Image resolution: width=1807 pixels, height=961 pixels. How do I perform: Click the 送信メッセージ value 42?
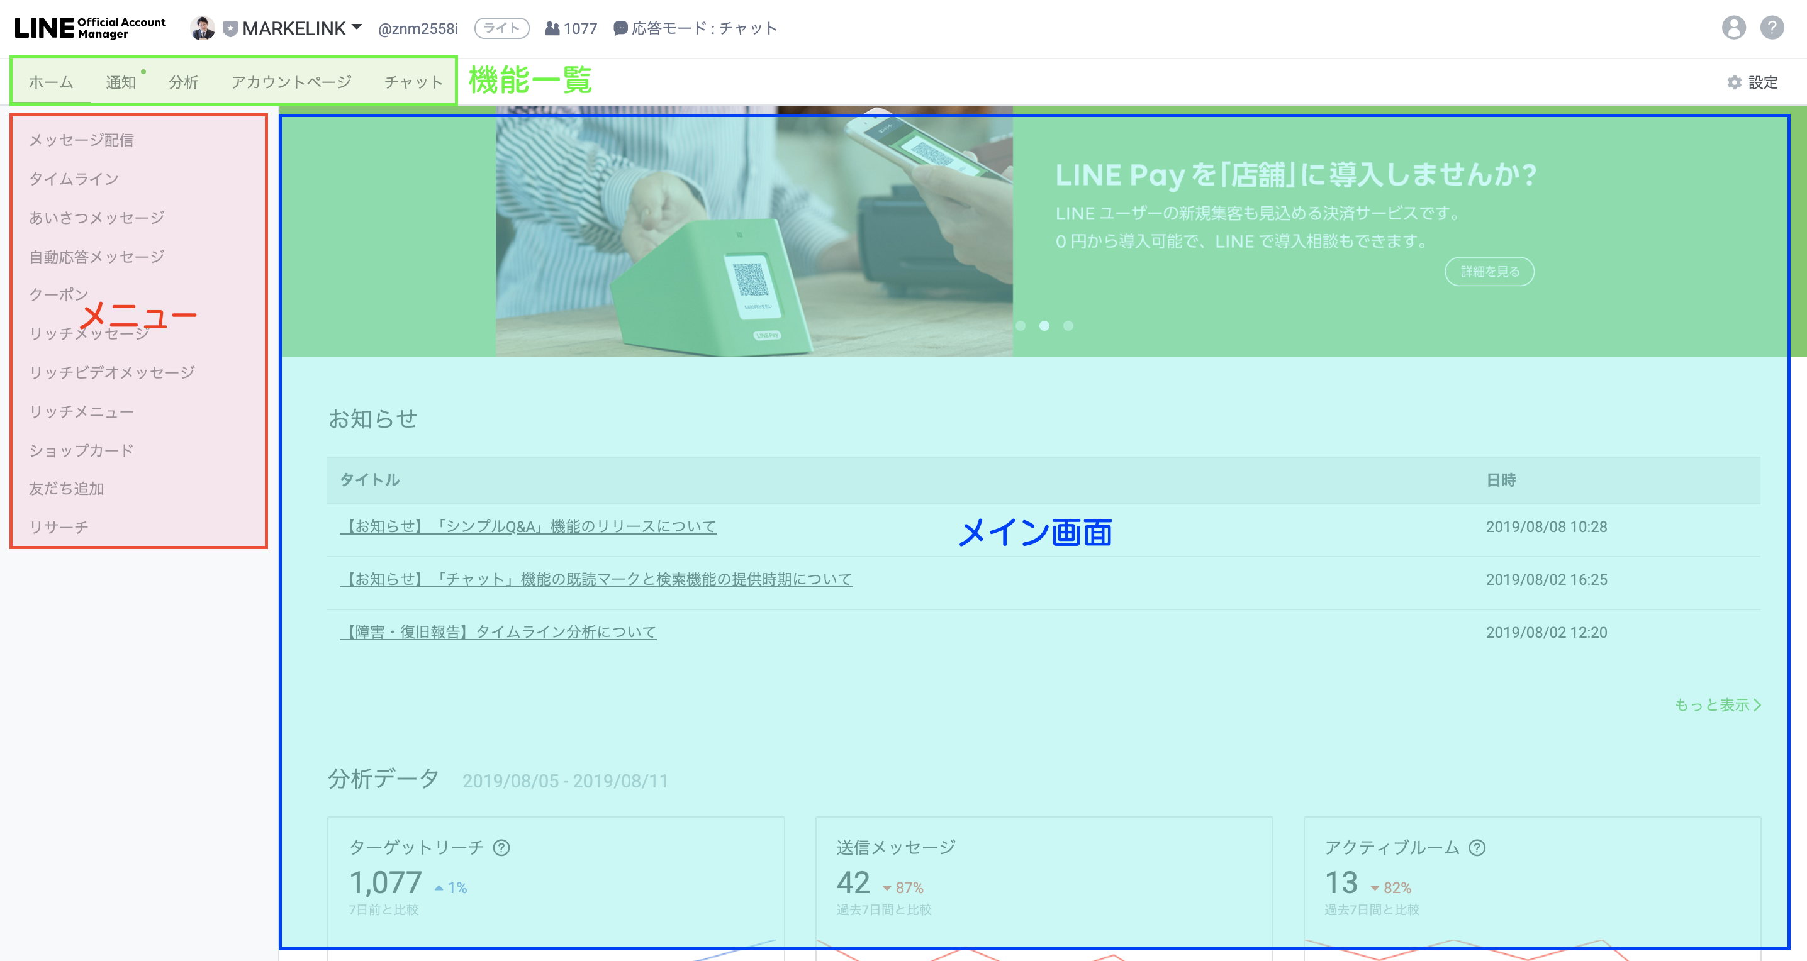[x=853, y=882]
